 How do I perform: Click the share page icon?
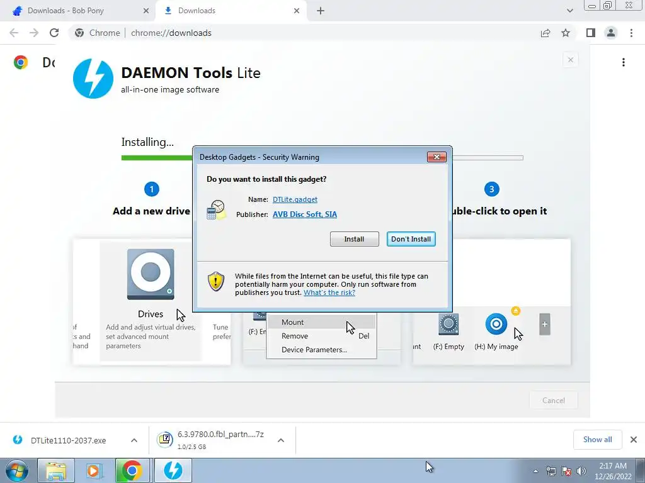pyautogui.click(x=545, y=33)
